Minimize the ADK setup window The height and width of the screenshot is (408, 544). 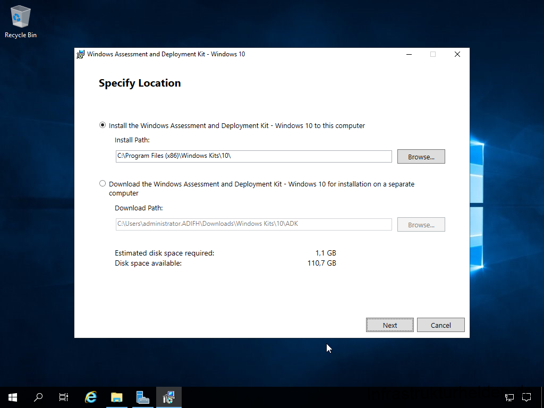(x=409, y=55)
